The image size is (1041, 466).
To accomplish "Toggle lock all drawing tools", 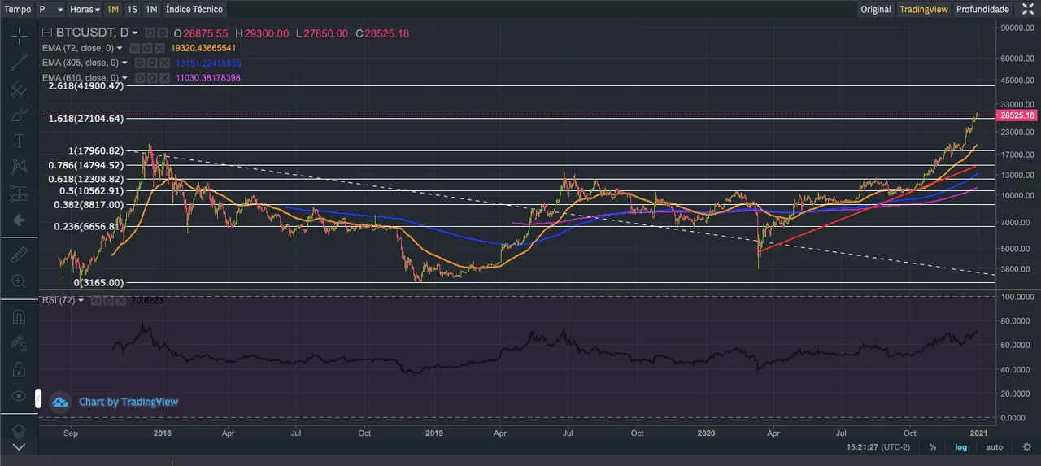I will [19, 370].
